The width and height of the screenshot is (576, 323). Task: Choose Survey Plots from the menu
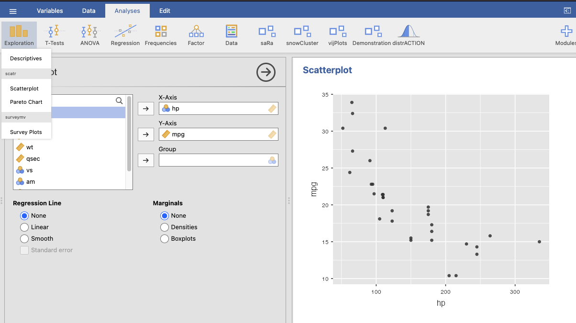click(26, 132)
